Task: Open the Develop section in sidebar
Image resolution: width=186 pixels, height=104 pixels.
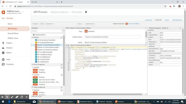Action: tap(10, 18)
